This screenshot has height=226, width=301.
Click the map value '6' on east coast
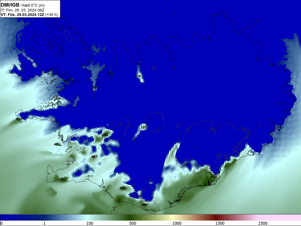click(281, 128)
